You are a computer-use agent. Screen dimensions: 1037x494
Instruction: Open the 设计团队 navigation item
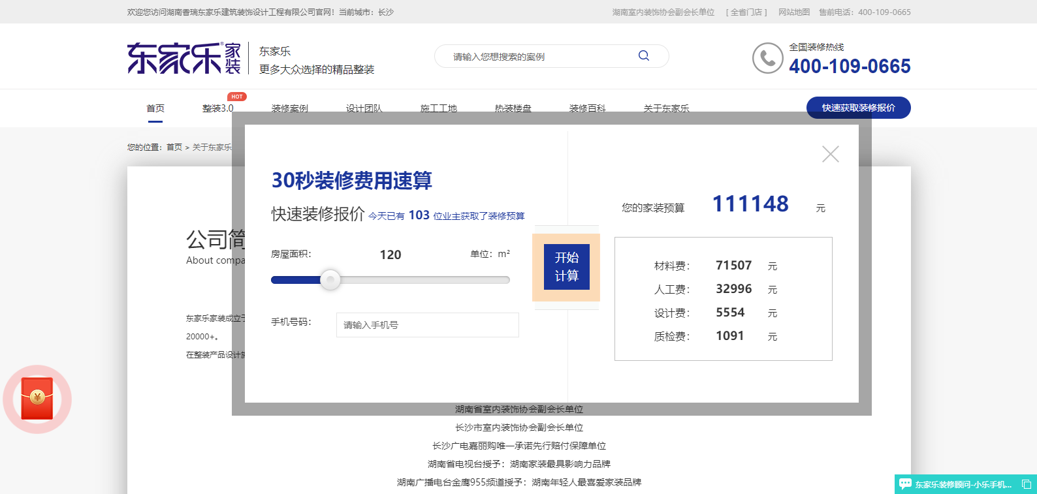(364, 108)
